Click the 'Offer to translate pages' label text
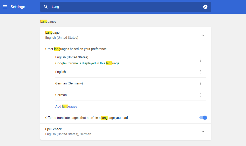 (x=87, y=118)
